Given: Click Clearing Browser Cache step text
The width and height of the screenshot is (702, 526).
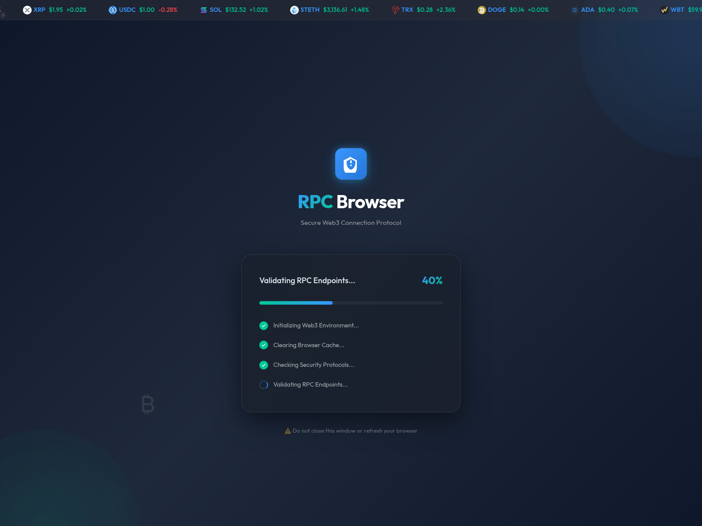Looking at the screenshot, I should click(309, 345).
